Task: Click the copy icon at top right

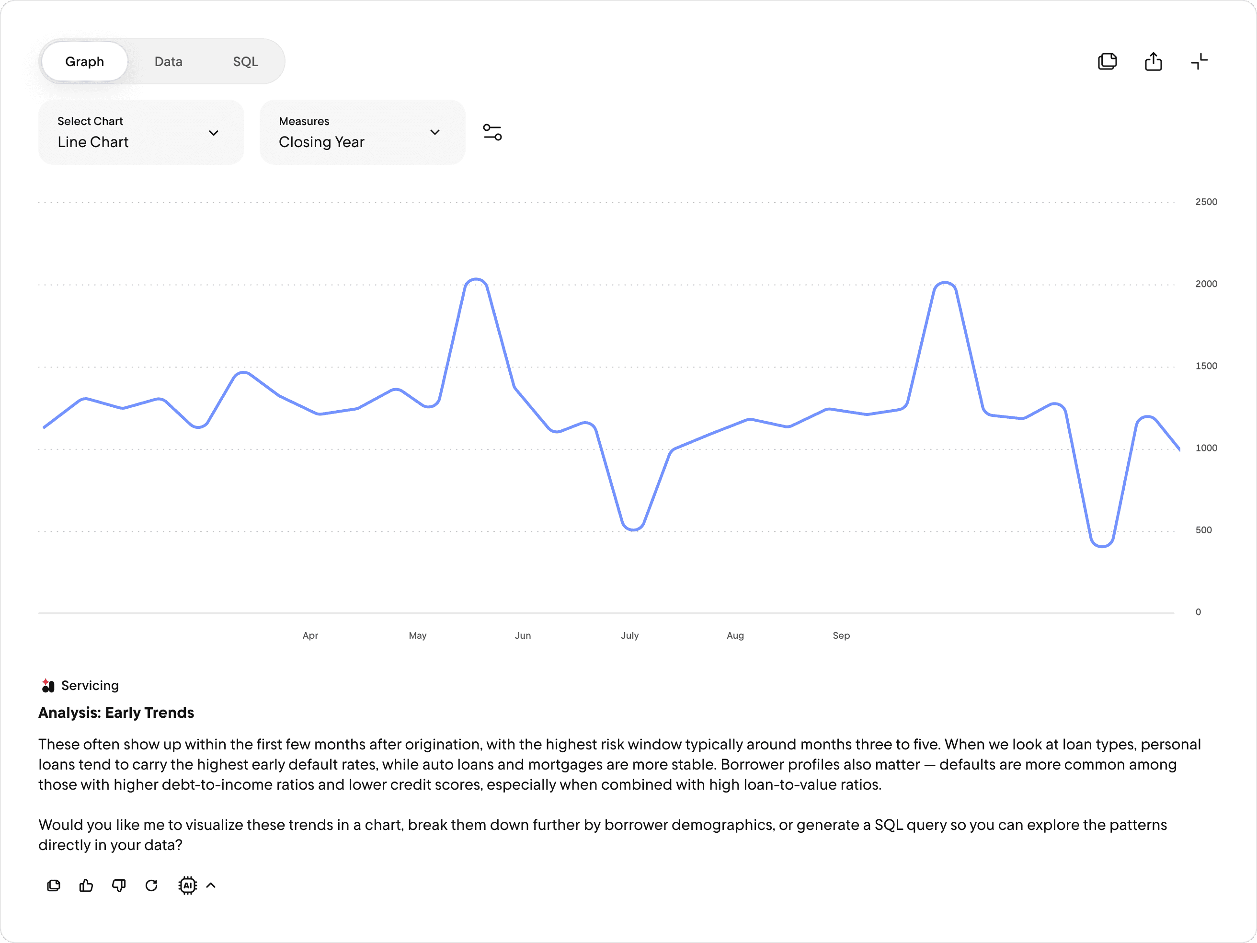Action: click(1107, 61)
